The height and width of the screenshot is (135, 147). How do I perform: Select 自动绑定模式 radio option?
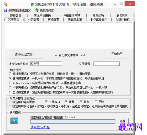point(10,92)
